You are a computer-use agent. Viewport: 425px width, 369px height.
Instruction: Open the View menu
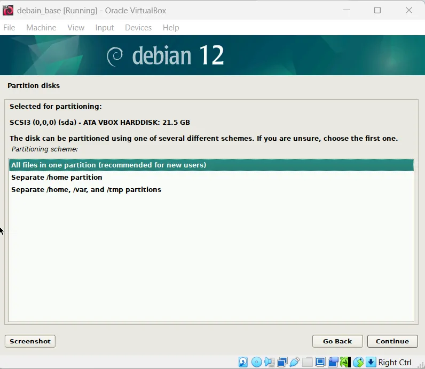76,28
